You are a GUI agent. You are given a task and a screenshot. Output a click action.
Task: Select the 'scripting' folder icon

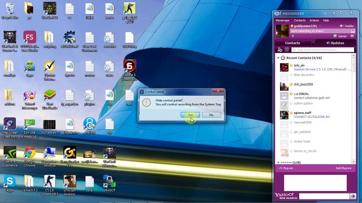pos(50,39)
